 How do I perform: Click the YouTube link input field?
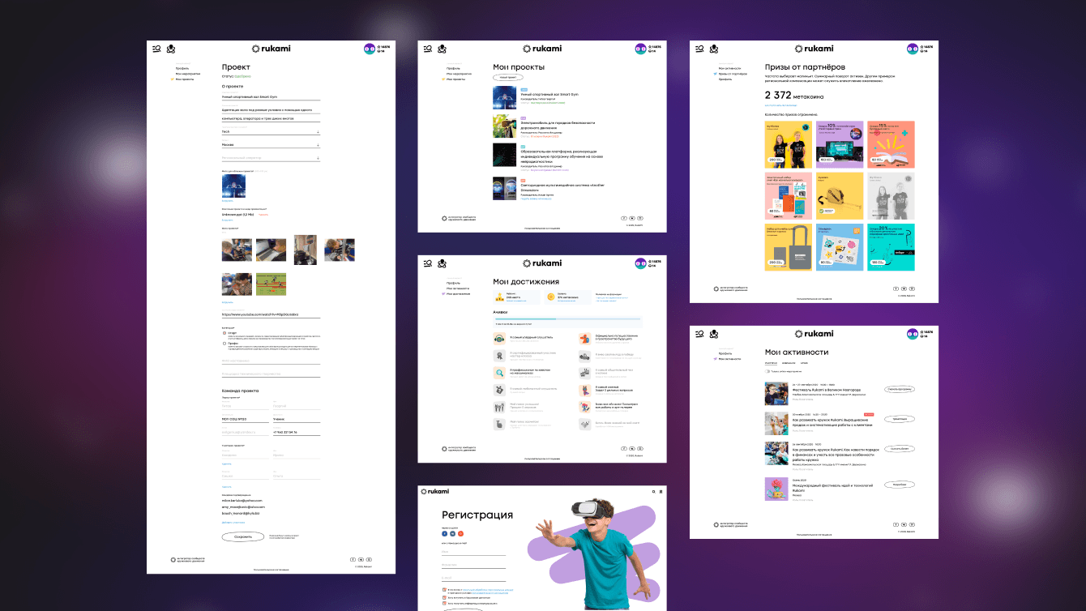[271, 314]
